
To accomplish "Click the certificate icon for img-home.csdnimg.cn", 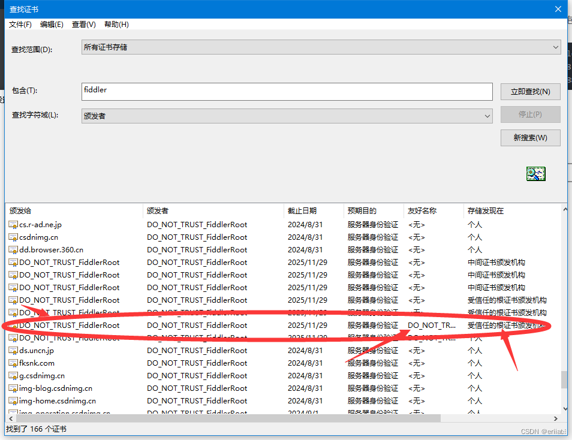I will click(x=13, y=401).
